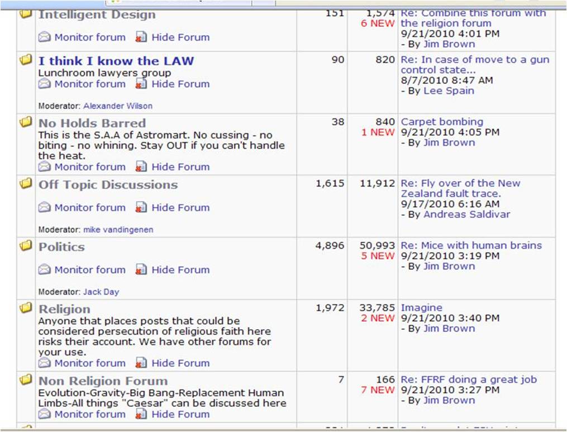Click the hide forum page icon in No Holds Barred row
567x432 pixels.
point(141,167)
